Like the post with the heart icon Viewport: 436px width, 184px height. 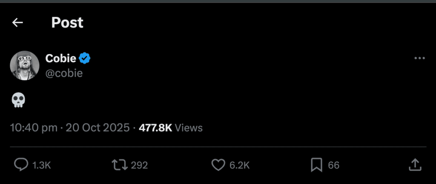click(218, 165)
